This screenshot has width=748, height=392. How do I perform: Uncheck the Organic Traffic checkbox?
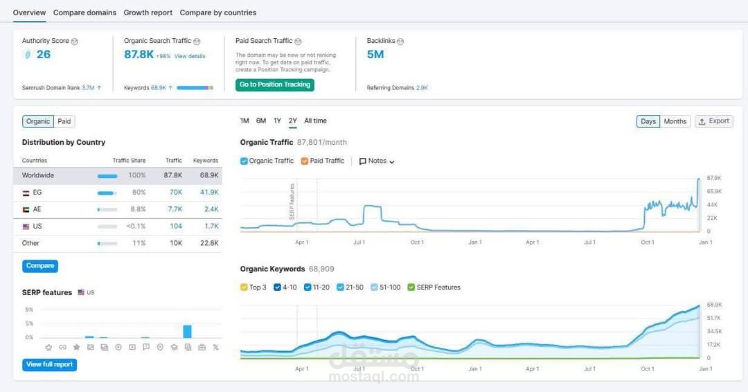click(x=244, y=161)
